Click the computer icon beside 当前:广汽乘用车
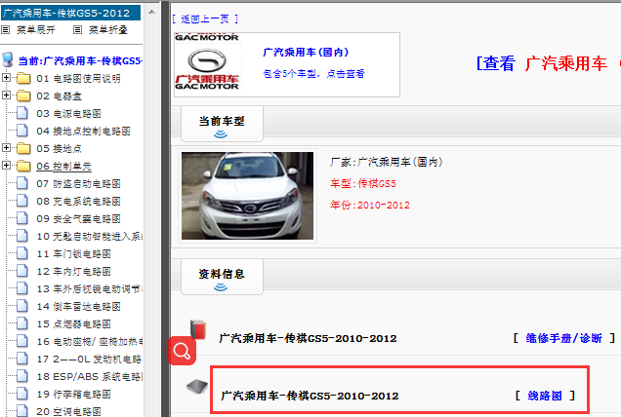Image resolution: width=621 pixels, height=417 pixels. click(8, 59)
